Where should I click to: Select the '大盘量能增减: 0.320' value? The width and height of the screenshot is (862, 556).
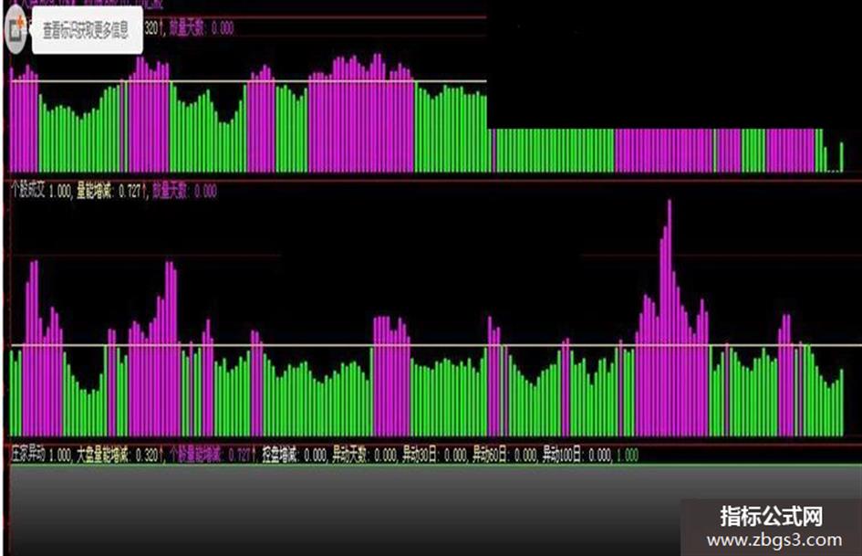click(x=119, y=456)
